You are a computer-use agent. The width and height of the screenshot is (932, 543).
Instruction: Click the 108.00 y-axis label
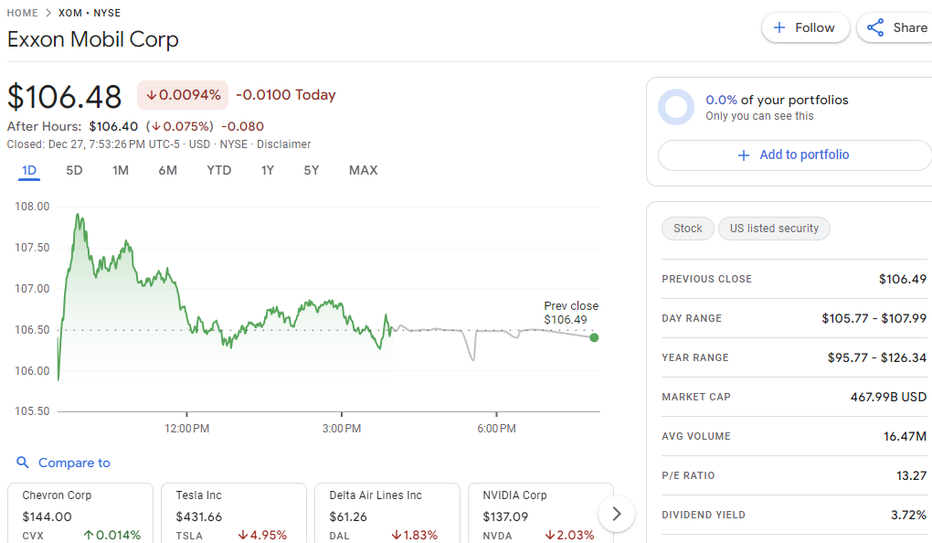click(32, 207)
